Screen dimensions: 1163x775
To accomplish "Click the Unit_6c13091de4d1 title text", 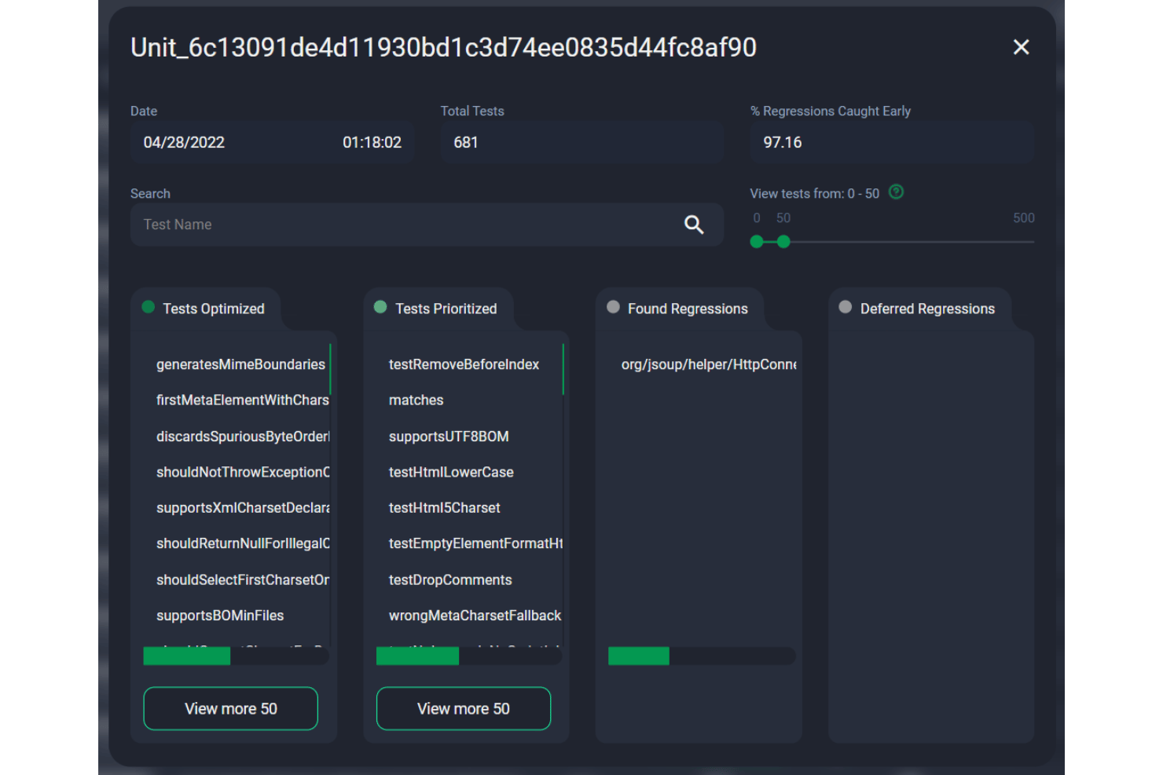I will pyautogui.click(x=443, y=47).
